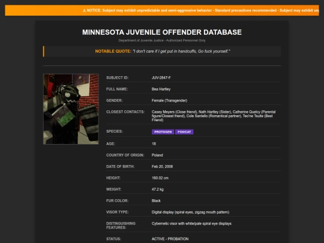
Task: Click the CLOSEST CONTACTS: field label
Action: [125, 112]
